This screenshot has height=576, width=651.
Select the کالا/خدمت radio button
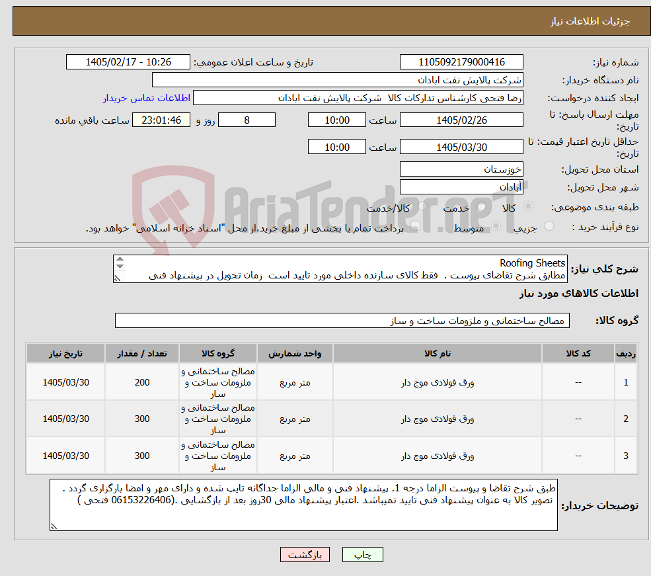click(x=422, y=206)
